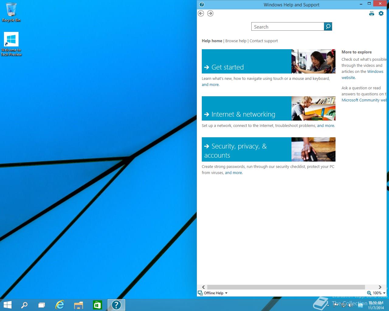This screenshot has width=389, height=311.
Task: Launch Internet Explorer from taskbar
Action: [x=60, y=305]
